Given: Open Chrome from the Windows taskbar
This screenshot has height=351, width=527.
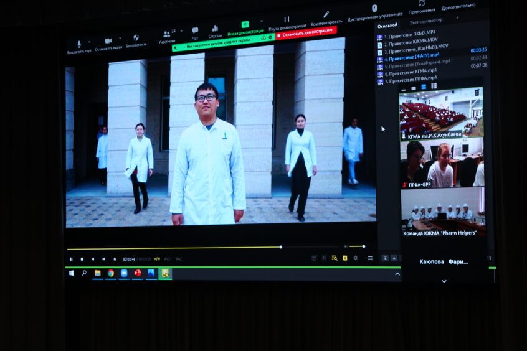Looking at the screenshot, I should 110,273.
